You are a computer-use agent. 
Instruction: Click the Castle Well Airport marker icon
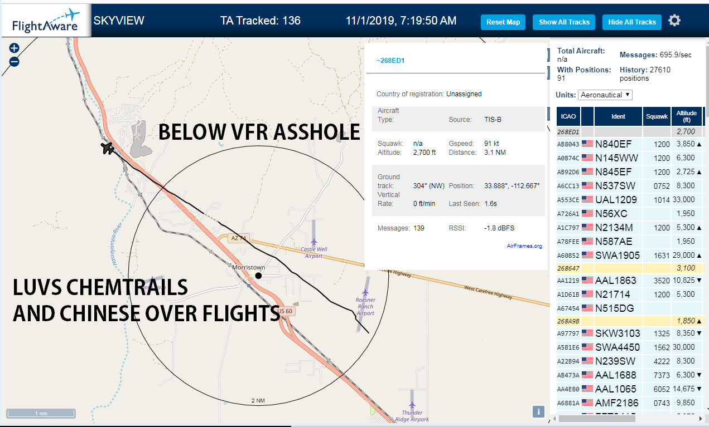(x=314, y=242)
